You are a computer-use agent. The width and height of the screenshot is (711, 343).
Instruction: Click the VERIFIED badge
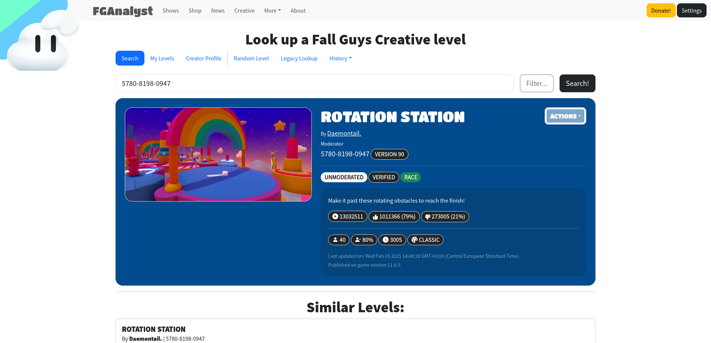coord(384,177)
